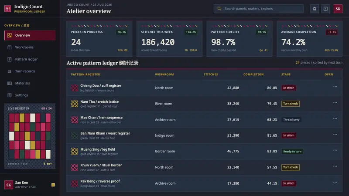Click the +8.3% change badge
This screenshot has width=349, height=196.
pyautogui.click(x=122, y=32)
